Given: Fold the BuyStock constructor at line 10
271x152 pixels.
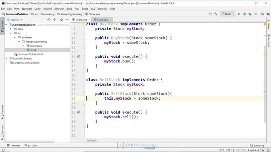Looking at the screenshot, I should pyautogui.click(x=85, y=38).
